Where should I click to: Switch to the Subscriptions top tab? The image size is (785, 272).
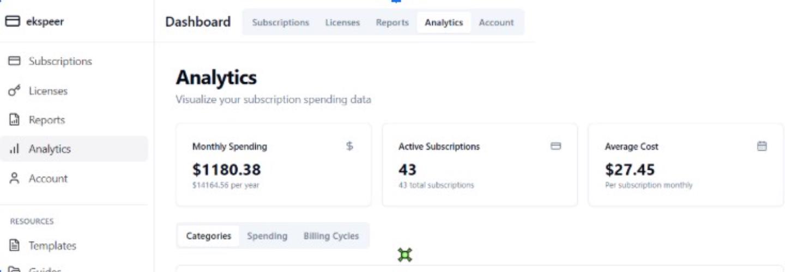pyautogui.click(x=280, y=23)
